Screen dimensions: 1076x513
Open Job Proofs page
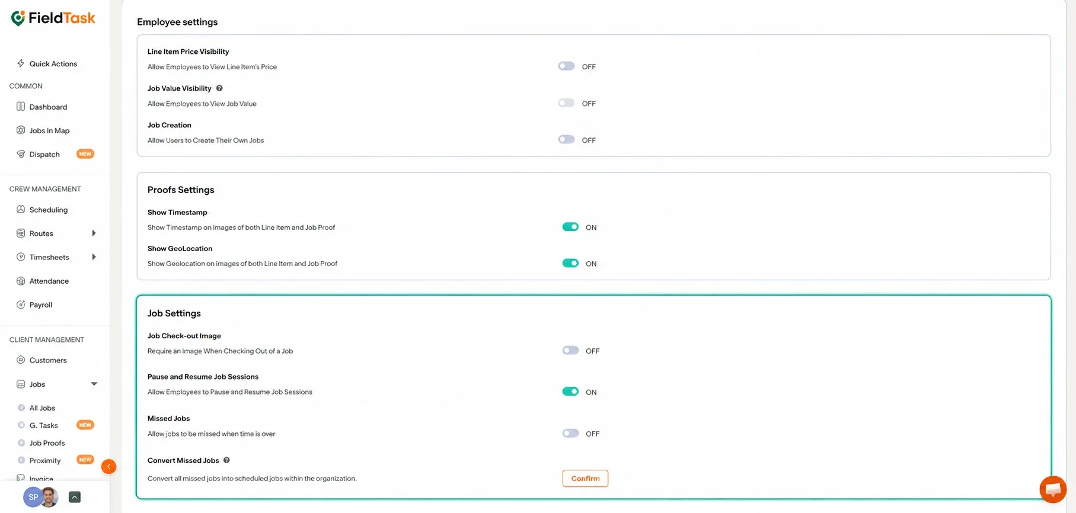(47, 443)
